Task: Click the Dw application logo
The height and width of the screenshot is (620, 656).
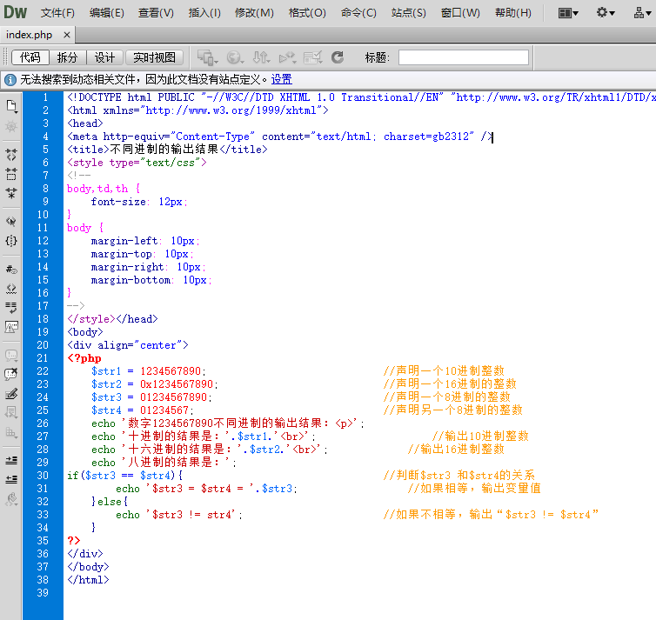Action: point(16,12)
